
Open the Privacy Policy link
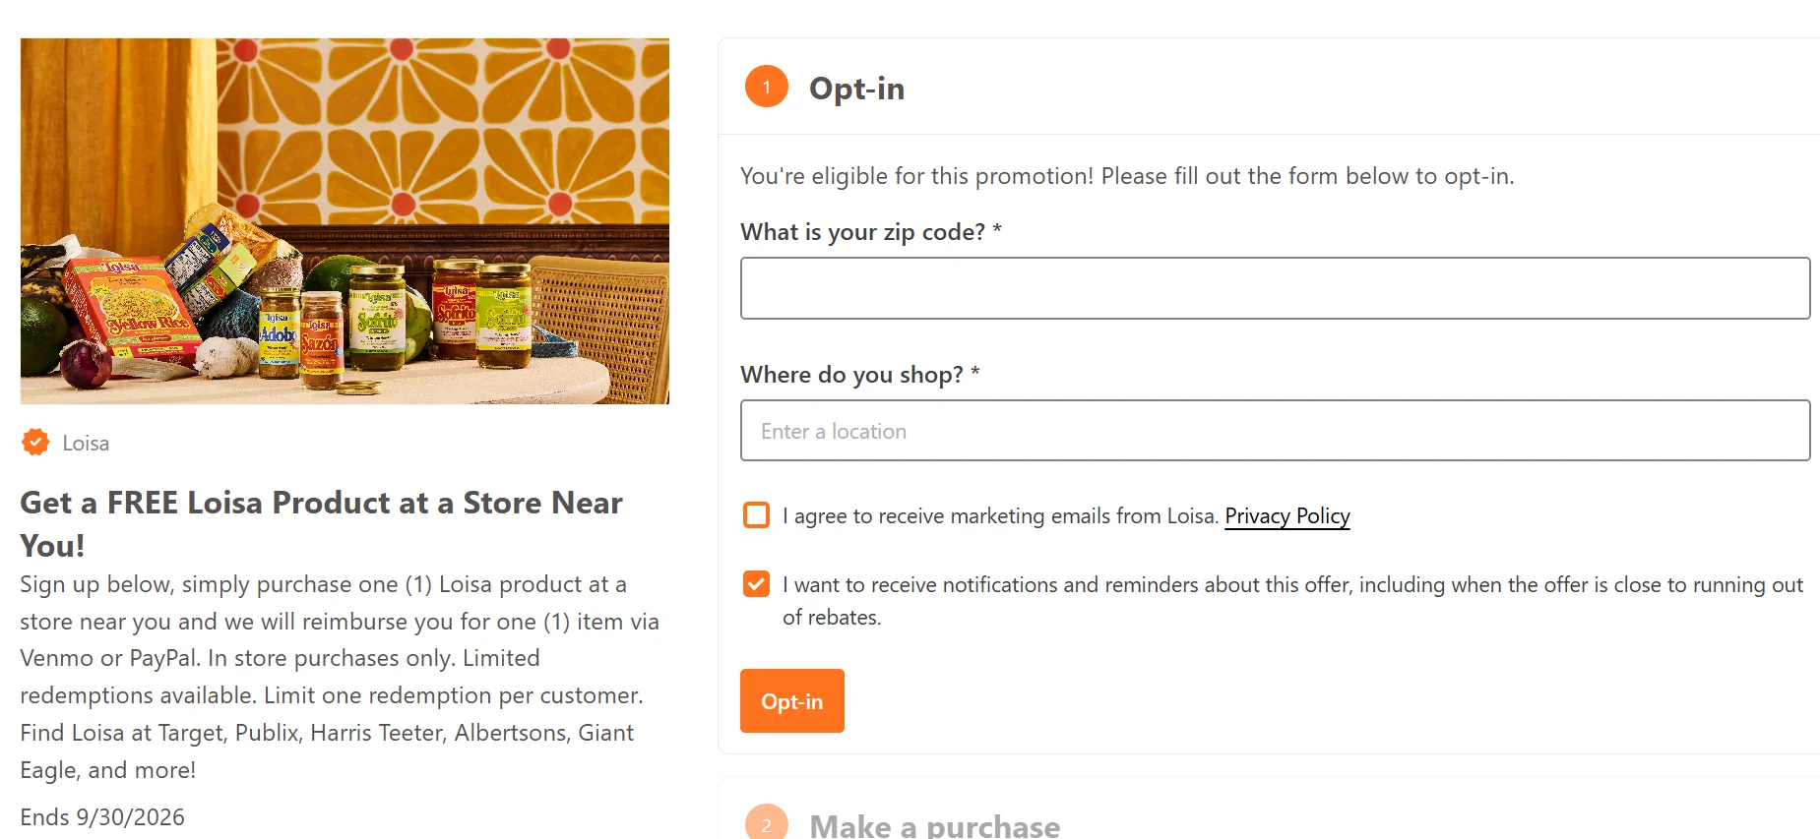click(x=1287, y=516)
